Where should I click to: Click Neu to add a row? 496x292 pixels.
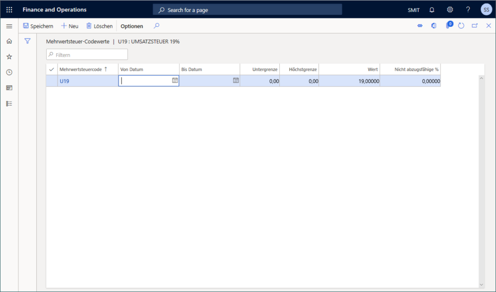pos(69,26)
